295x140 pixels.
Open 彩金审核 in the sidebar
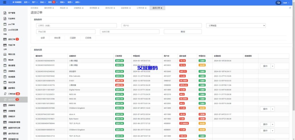pyautogui.click(x=12, y=19)
